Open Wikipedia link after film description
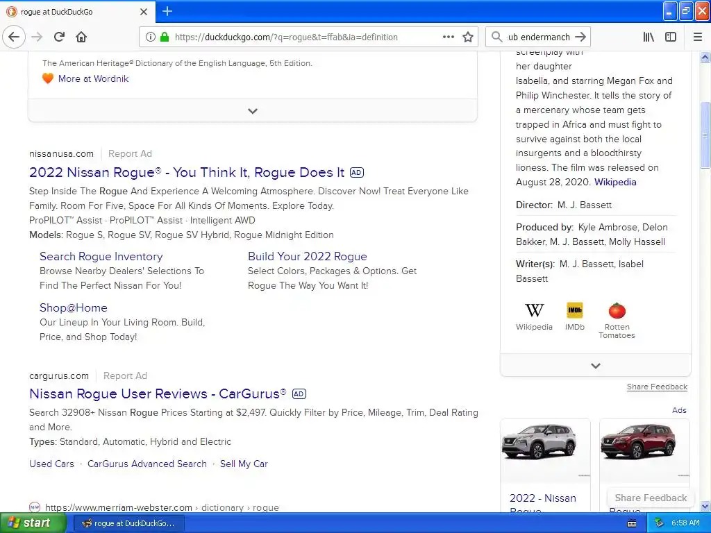This screenshot has width=711, height=533. tap(615, 182)
